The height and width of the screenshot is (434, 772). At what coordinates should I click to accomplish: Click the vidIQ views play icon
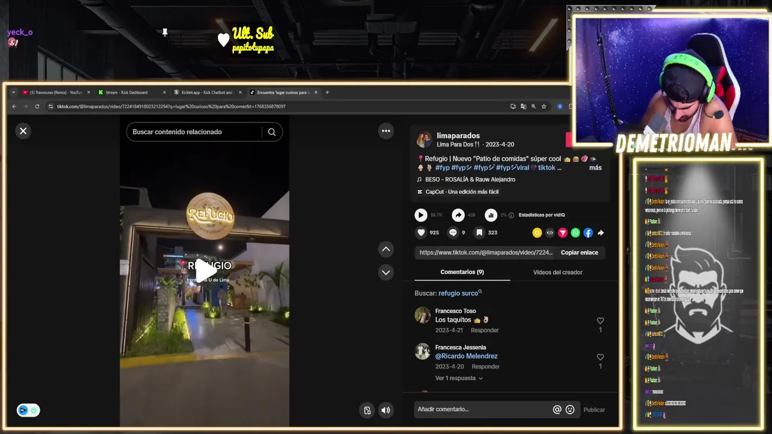tap(421, 215)
